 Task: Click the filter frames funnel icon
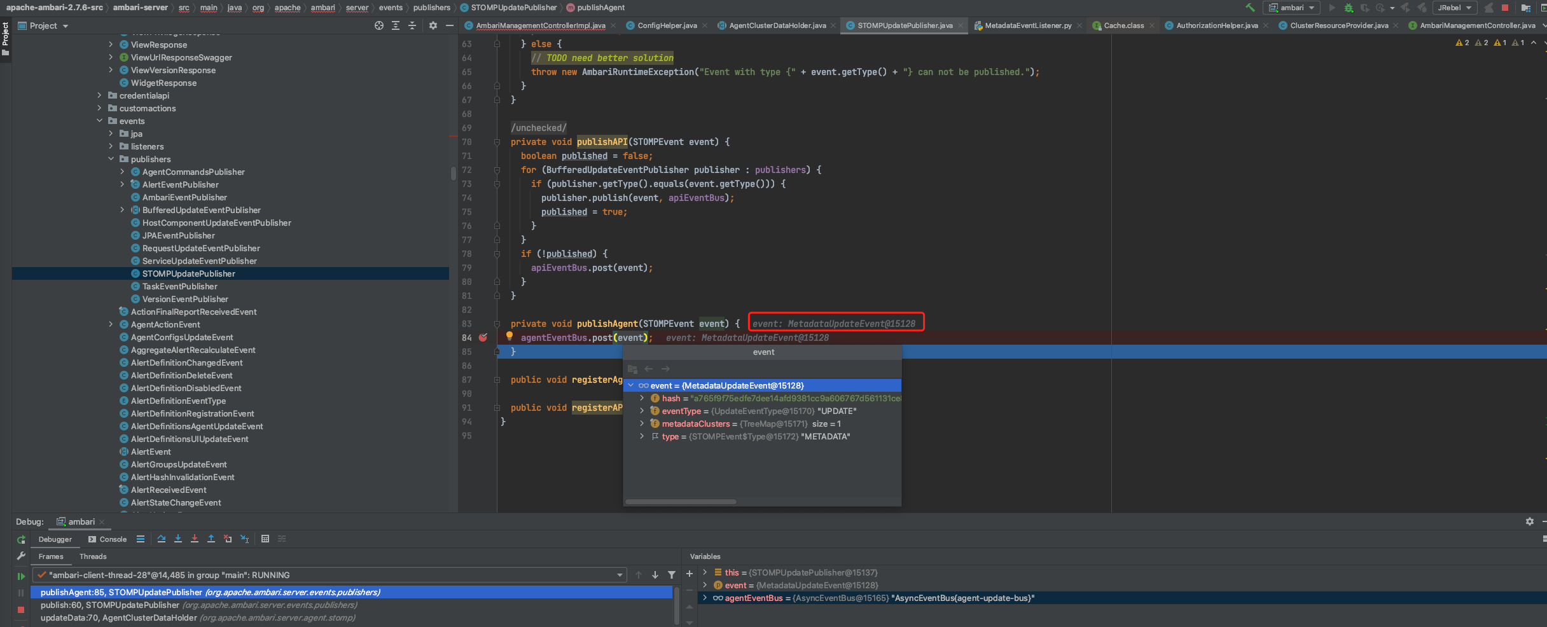(x=672, y=575)
